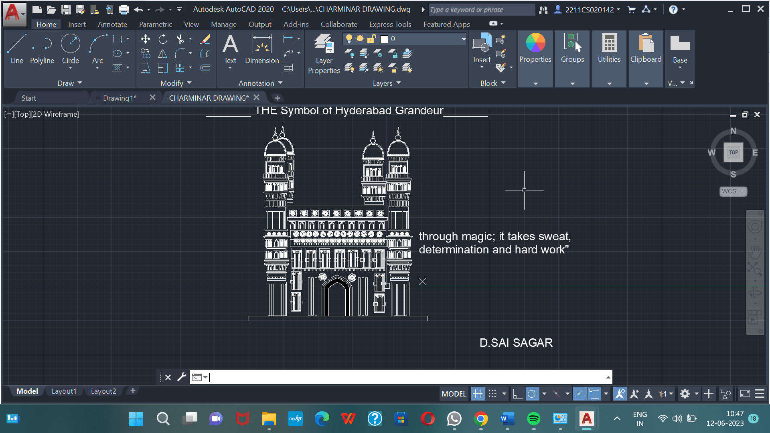
Task: Open the Annotate ribbon tab
Action: click(112, 24)
